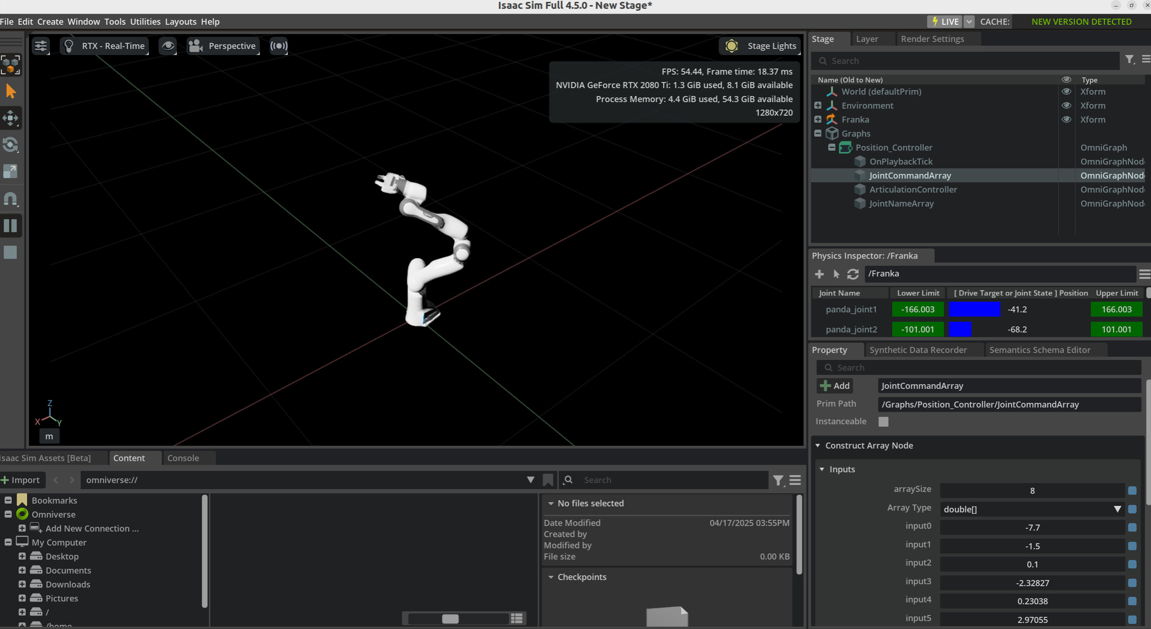Open the Utilities menu
The image size is (1151, 629).
click(145, 21)
